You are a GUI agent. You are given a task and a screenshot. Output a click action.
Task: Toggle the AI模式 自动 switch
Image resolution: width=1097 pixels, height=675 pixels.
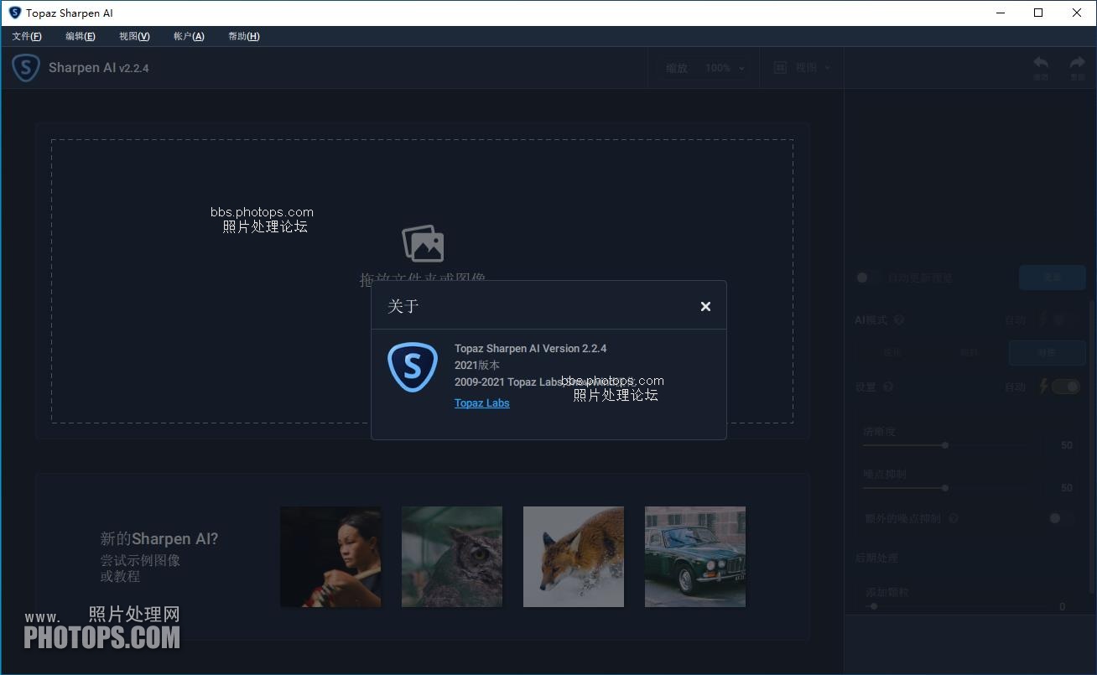pyautogui.click(x=1064, y=319)
